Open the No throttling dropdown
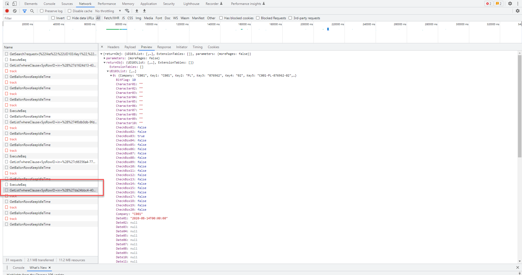 click(108, 11)
